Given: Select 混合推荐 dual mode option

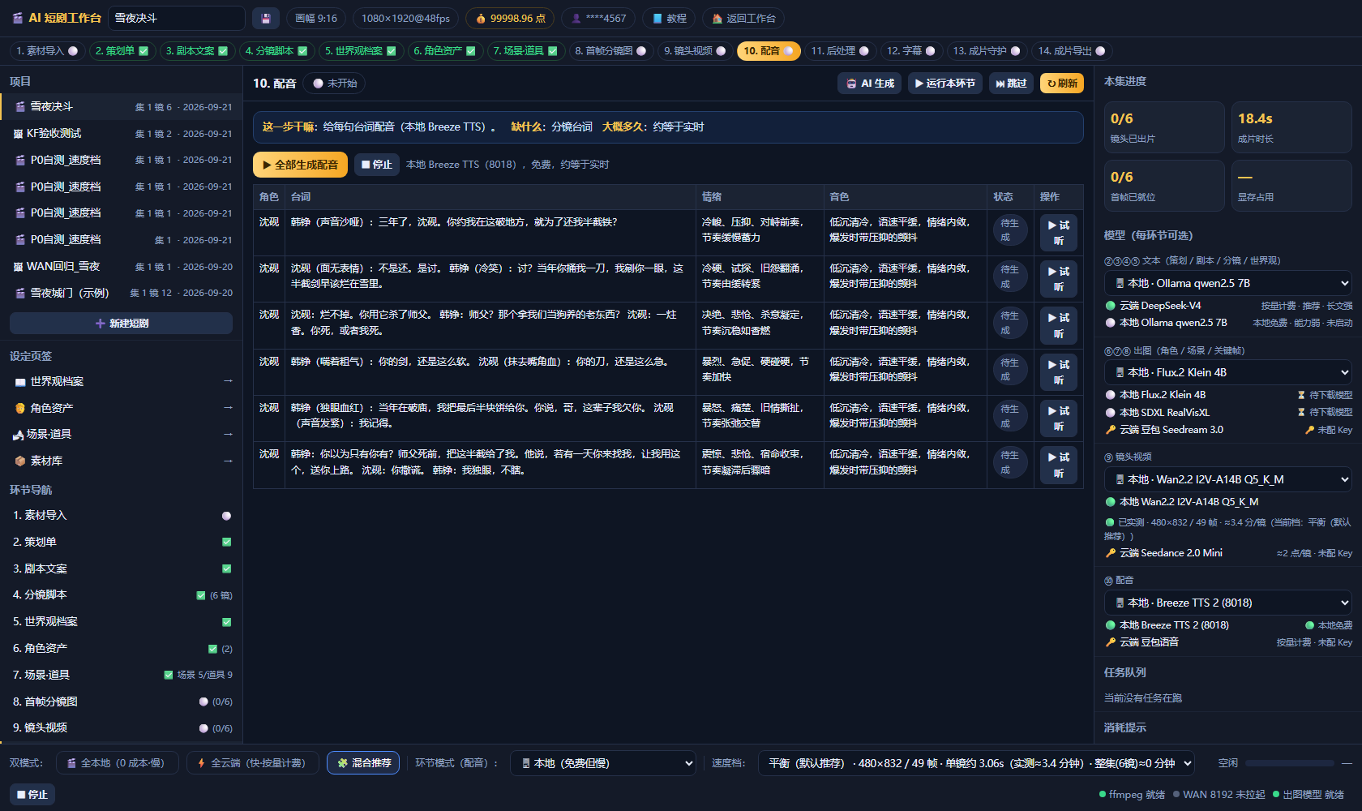Looking at the screenshot, I should [x=363, y=763].
